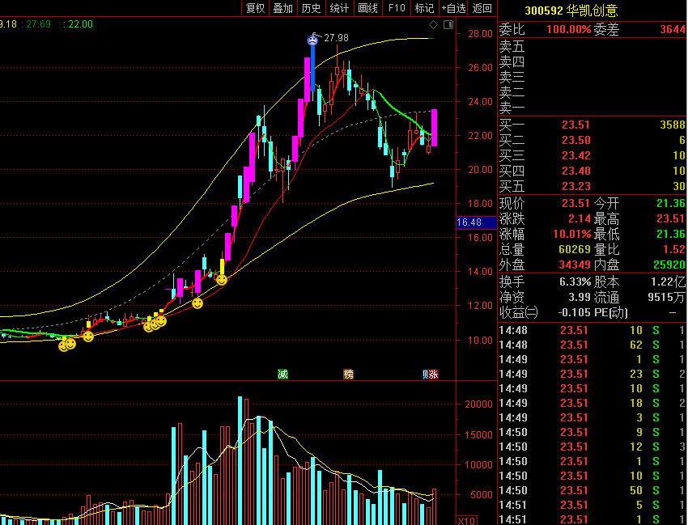The width and height of the screenshot is (688, 525).
Task: Click the smiley signal near price 12.00
Action: (x=197, y=303)
